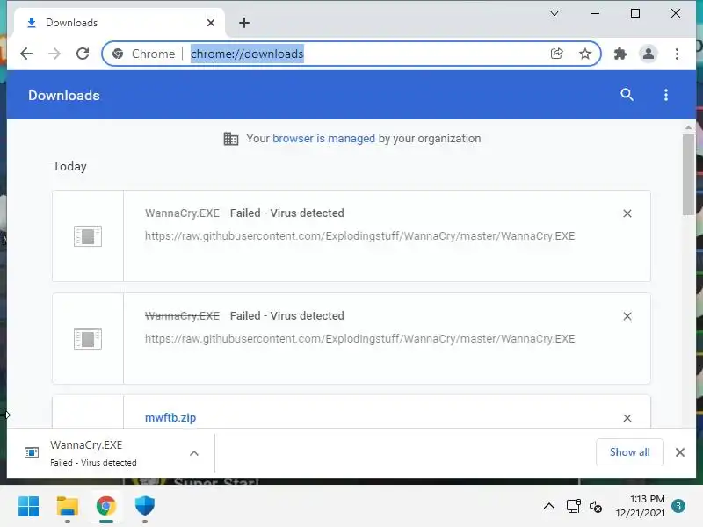Open the notification badge showing 3
The width and height of the screenshot is (703, 527).
click(678, 506)
